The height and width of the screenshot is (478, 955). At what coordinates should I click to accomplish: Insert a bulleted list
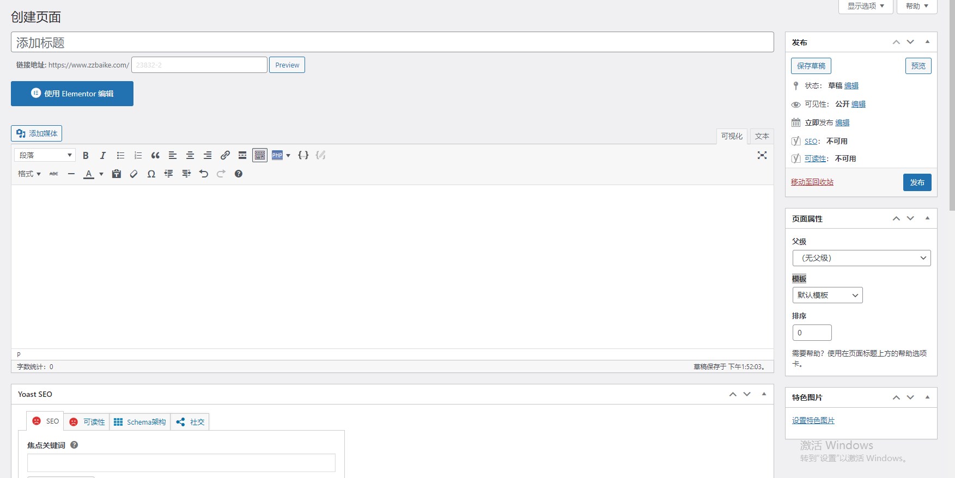(120, 156)
